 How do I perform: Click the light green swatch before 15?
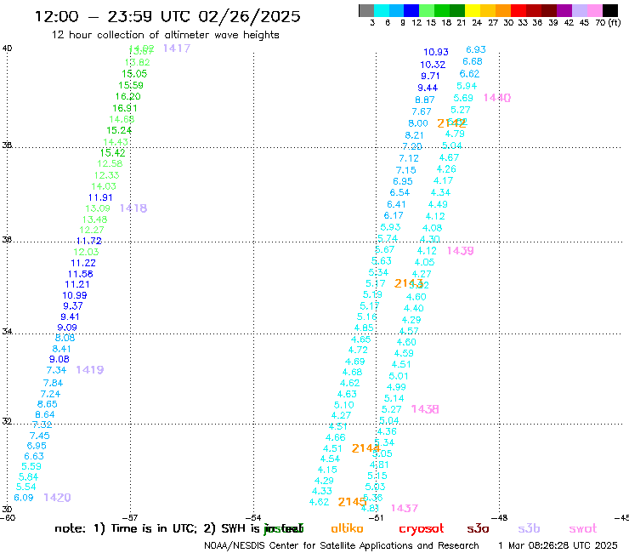(x=427, y=10)
